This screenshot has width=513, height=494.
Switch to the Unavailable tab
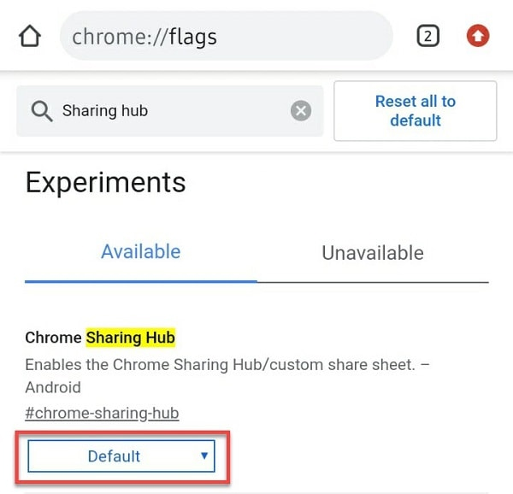point(373,253)
